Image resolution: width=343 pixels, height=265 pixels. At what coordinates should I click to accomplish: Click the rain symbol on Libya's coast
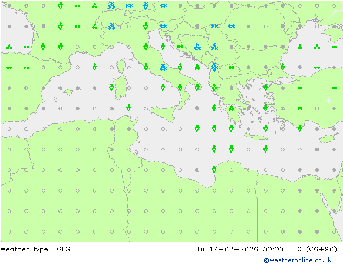214,169
